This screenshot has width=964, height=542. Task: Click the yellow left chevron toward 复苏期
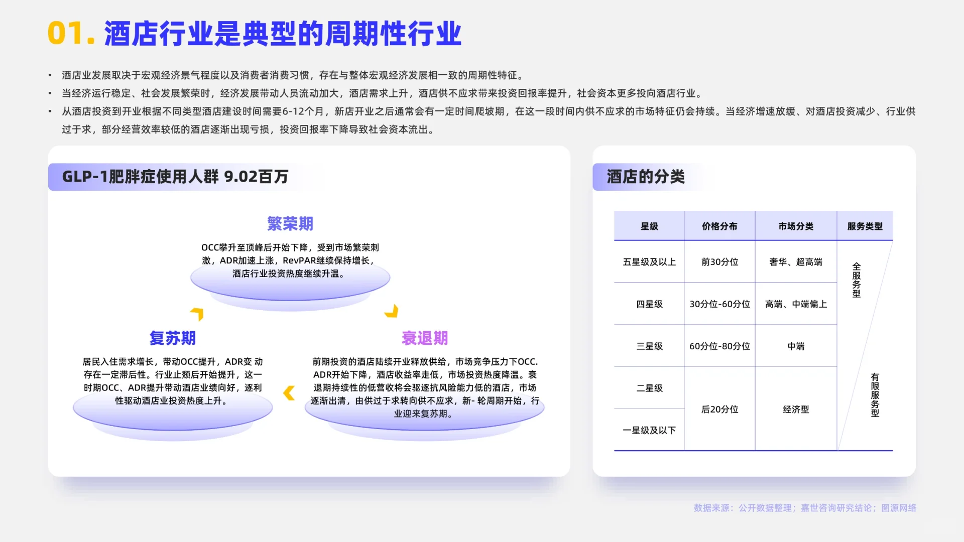(x=289, y=393)
